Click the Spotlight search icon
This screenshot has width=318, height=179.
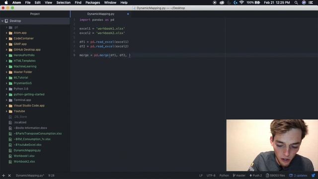(x=296, y=2)
